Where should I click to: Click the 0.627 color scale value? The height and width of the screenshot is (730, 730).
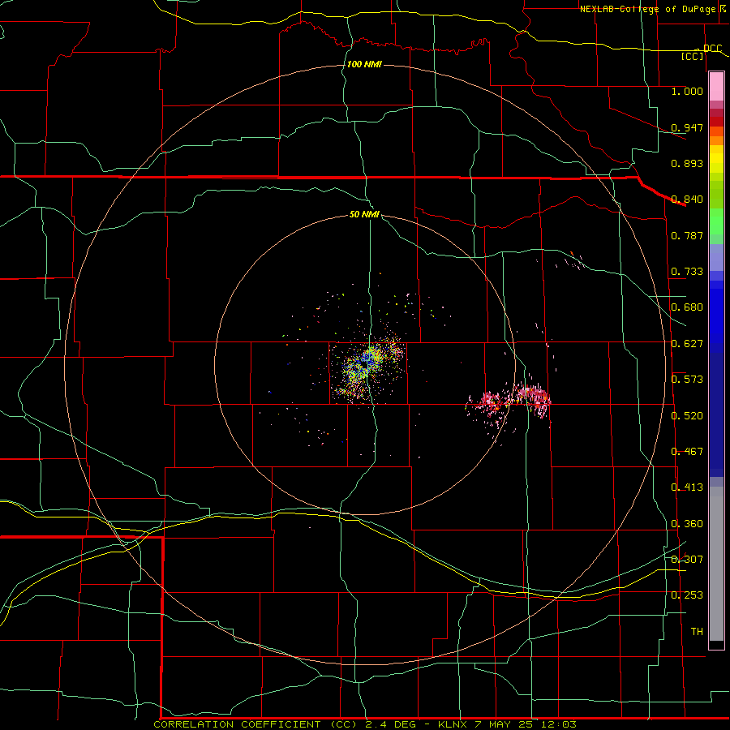687,344
